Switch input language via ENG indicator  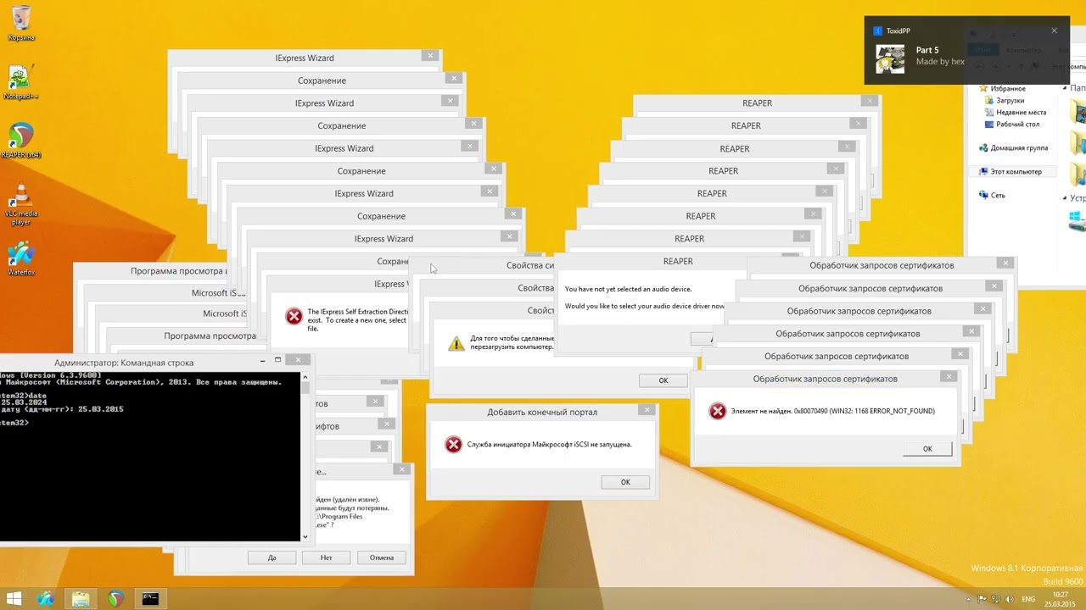[x=1028, y=600]
